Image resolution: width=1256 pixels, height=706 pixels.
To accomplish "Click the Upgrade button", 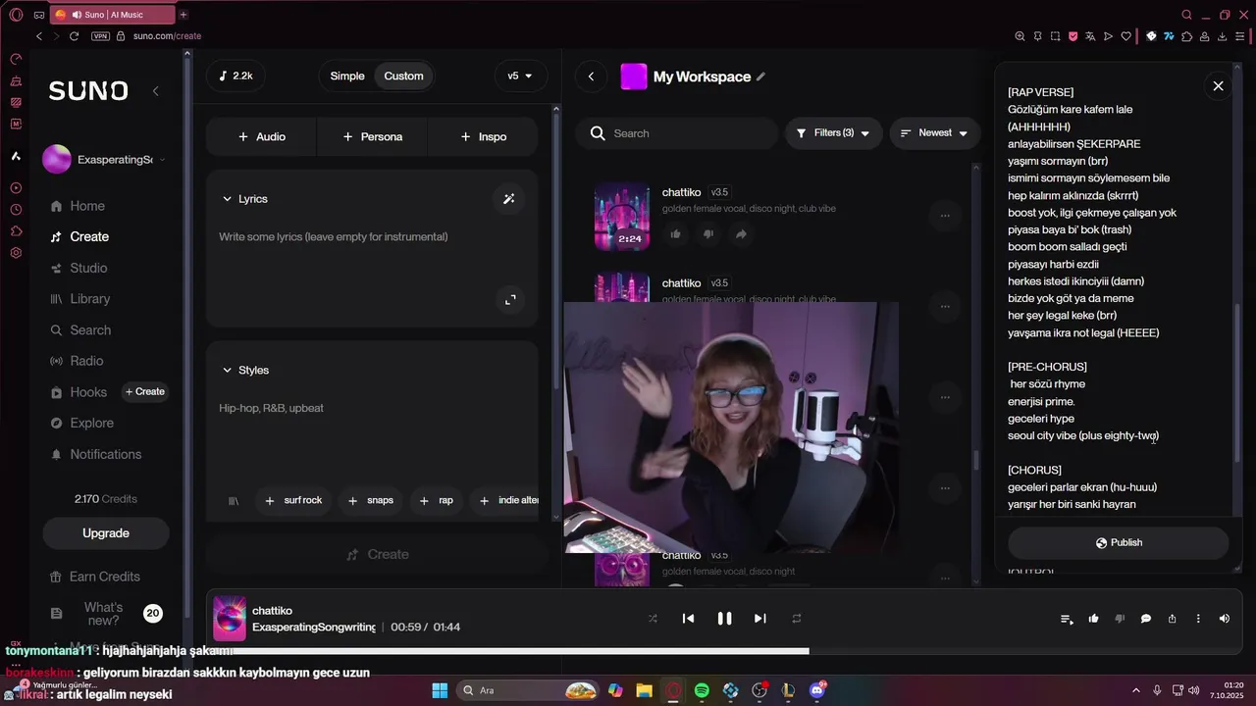I will point(106,533).
